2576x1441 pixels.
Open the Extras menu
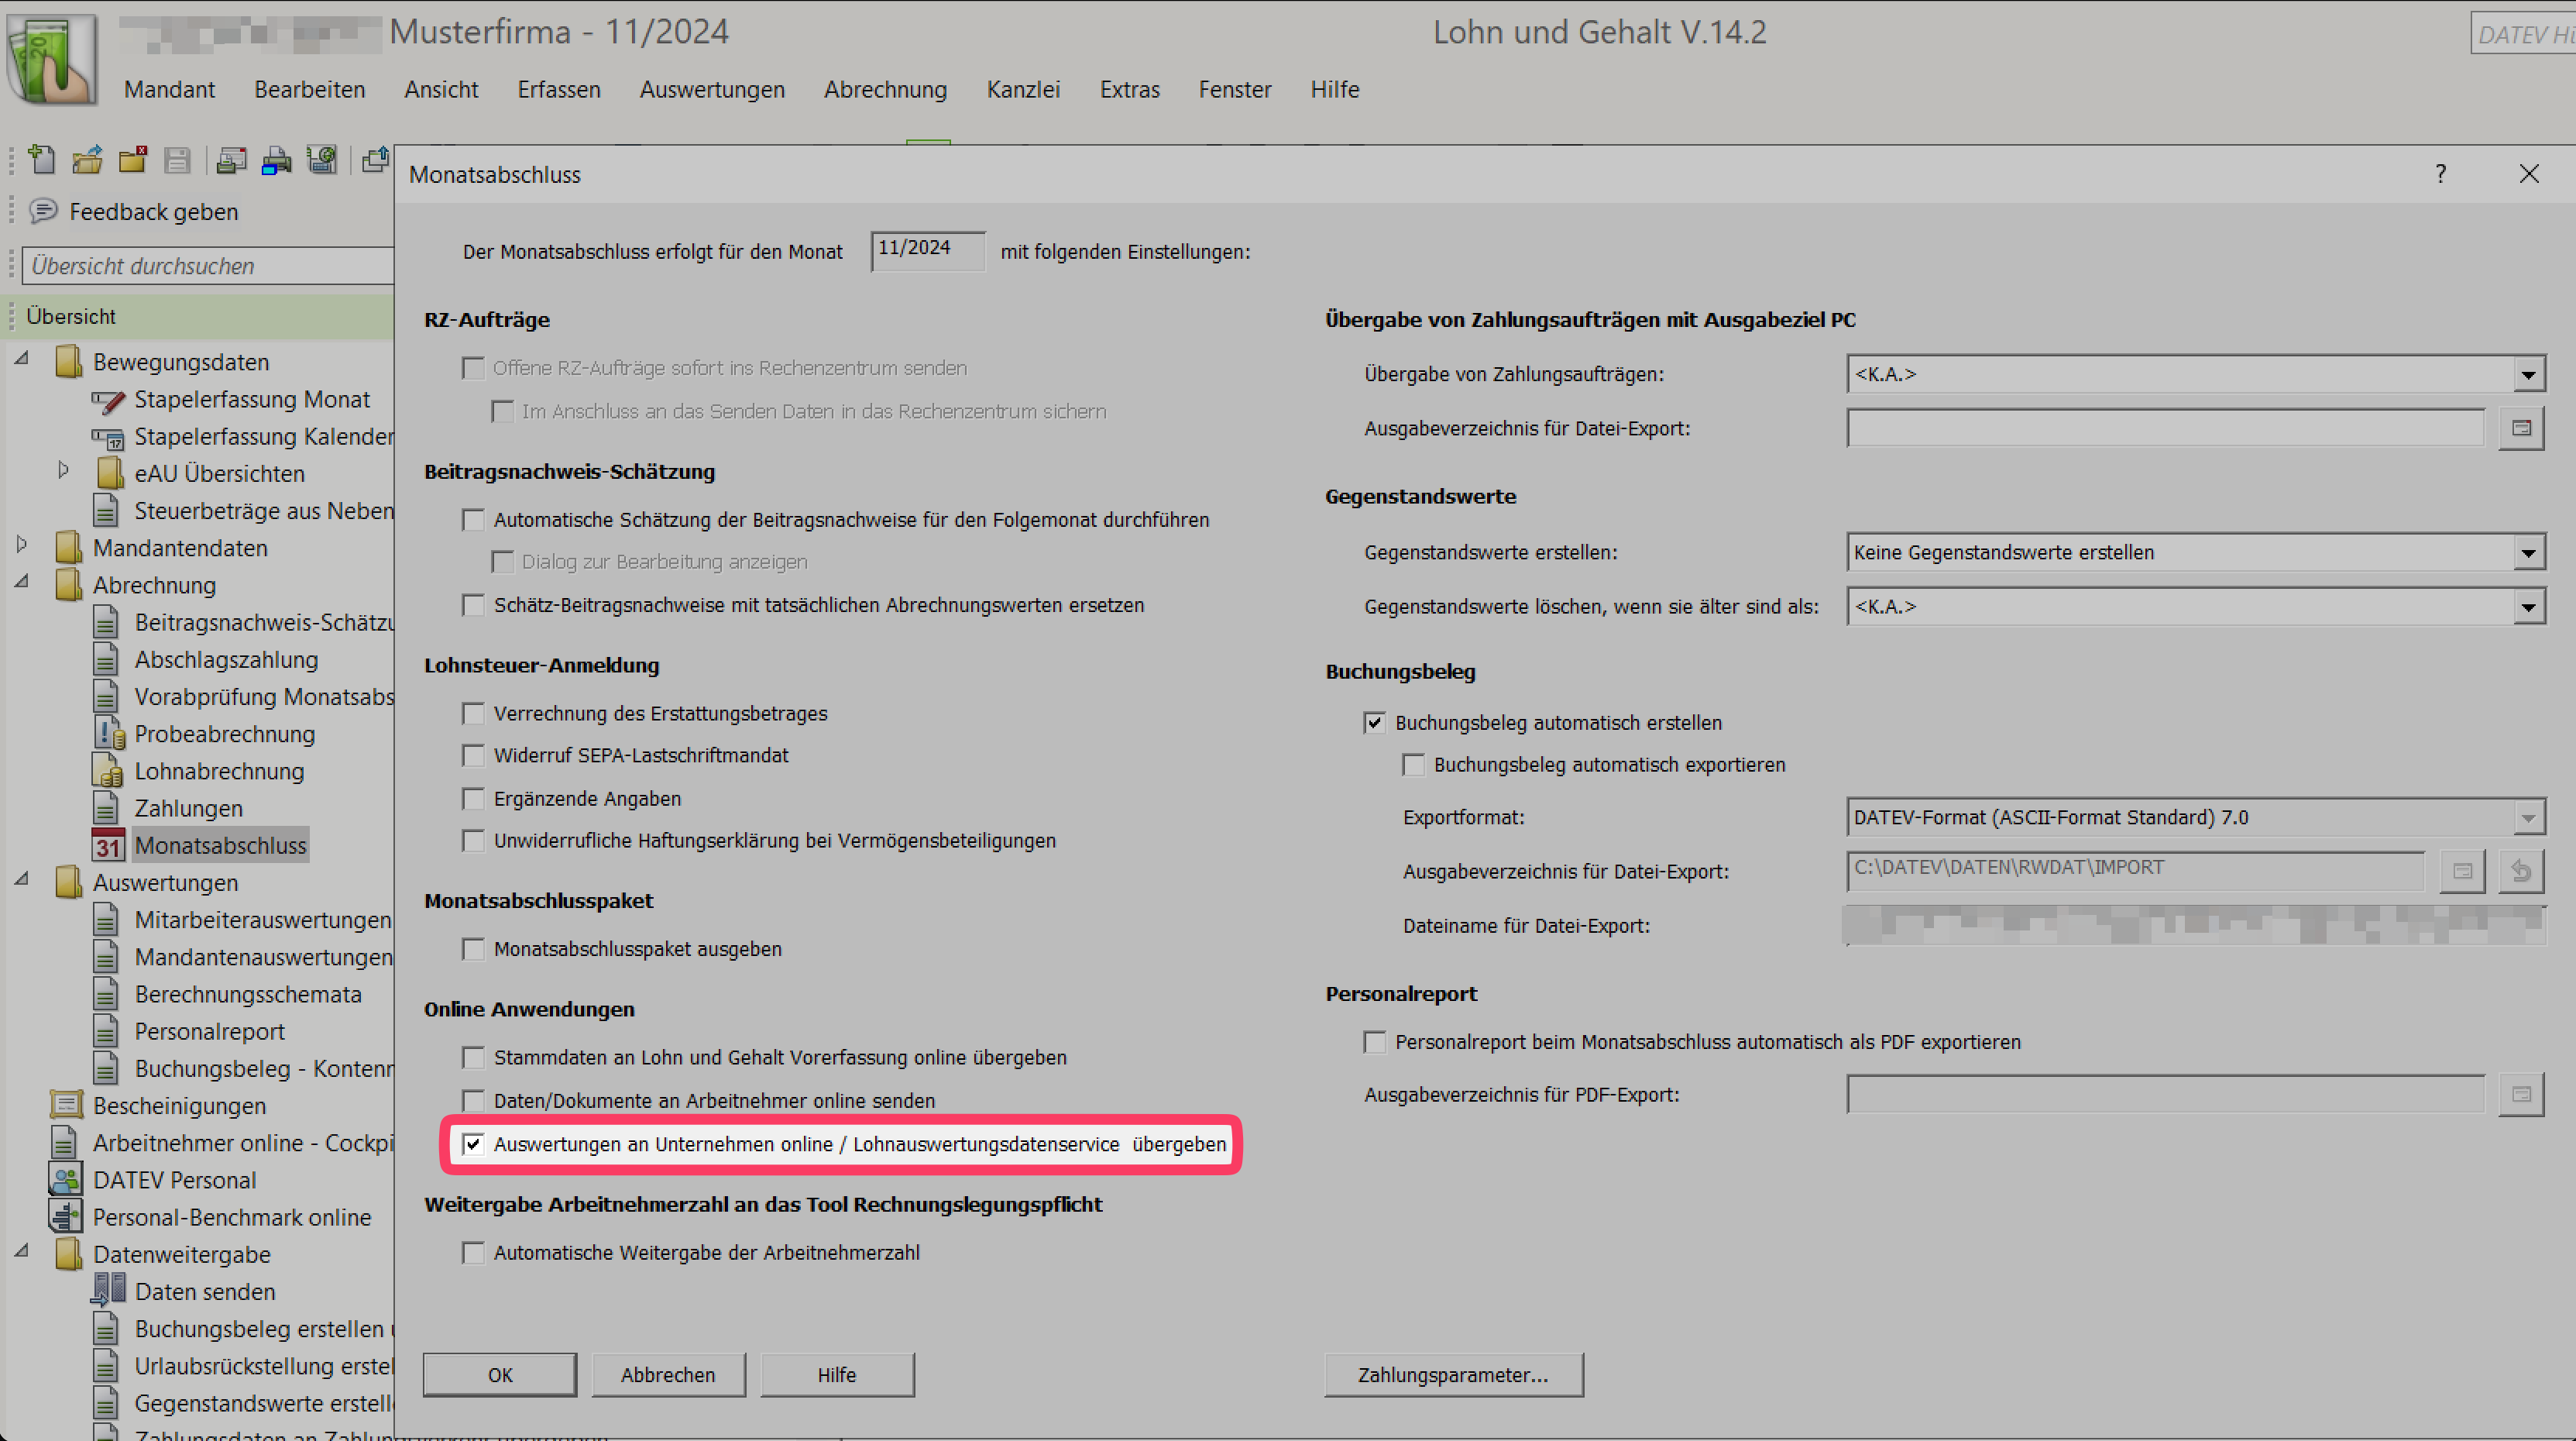tap(1129, 89)
